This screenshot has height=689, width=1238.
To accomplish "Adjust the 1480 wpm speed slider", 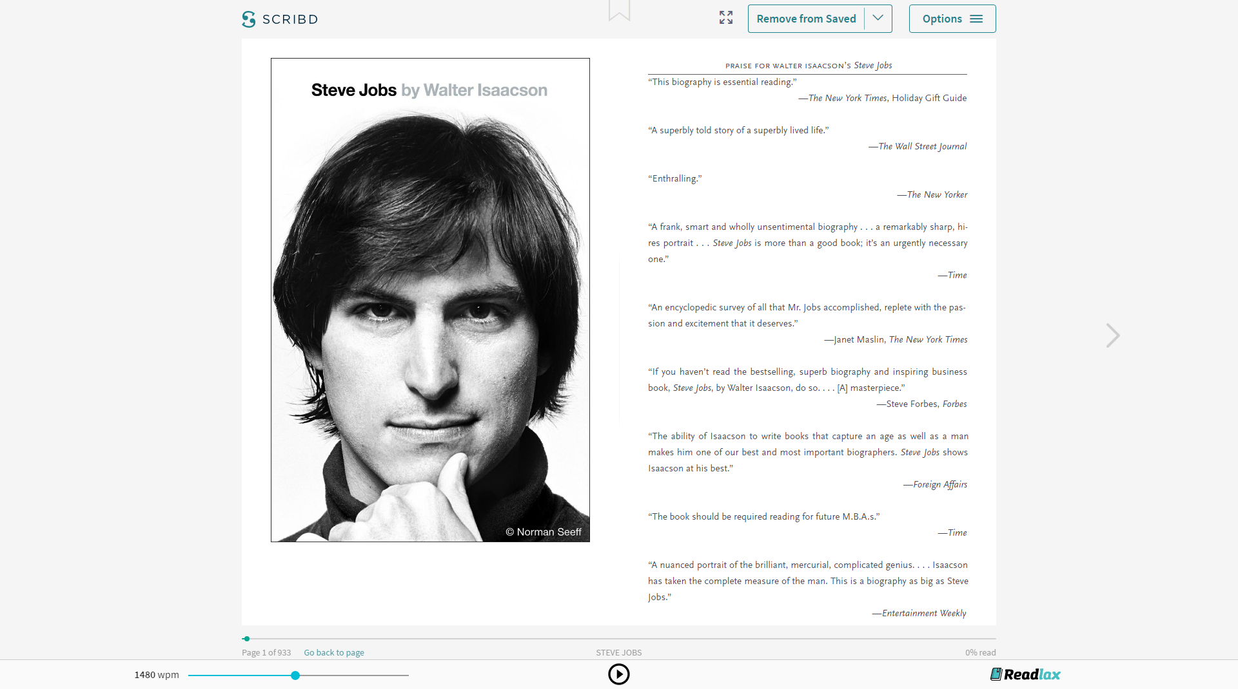I will [295, 675].
